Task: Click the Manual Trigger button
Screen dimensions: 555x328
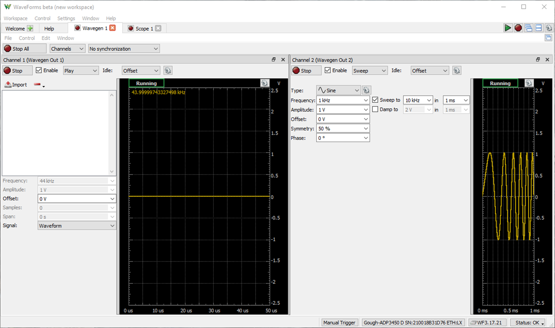Action: pos(339,323)
